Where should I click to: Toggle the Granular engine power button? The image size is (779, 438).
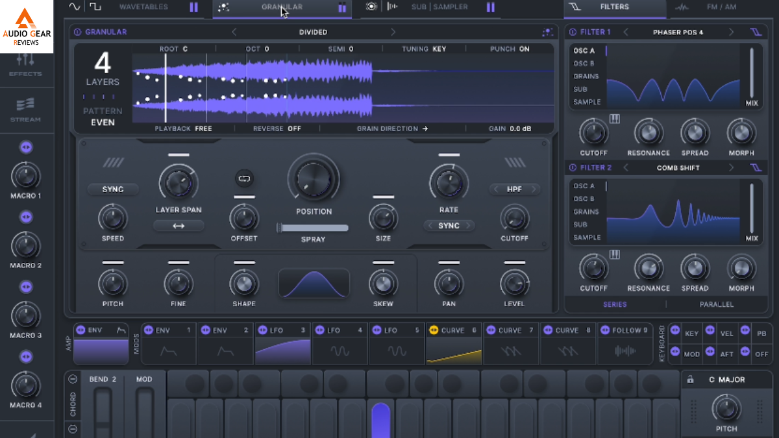pyautogui.click(x=77, y=32)
